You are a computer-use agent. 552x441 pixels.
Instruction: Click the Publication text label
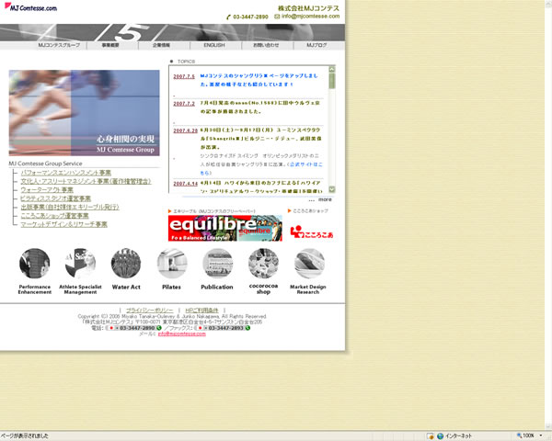point(217,287)
